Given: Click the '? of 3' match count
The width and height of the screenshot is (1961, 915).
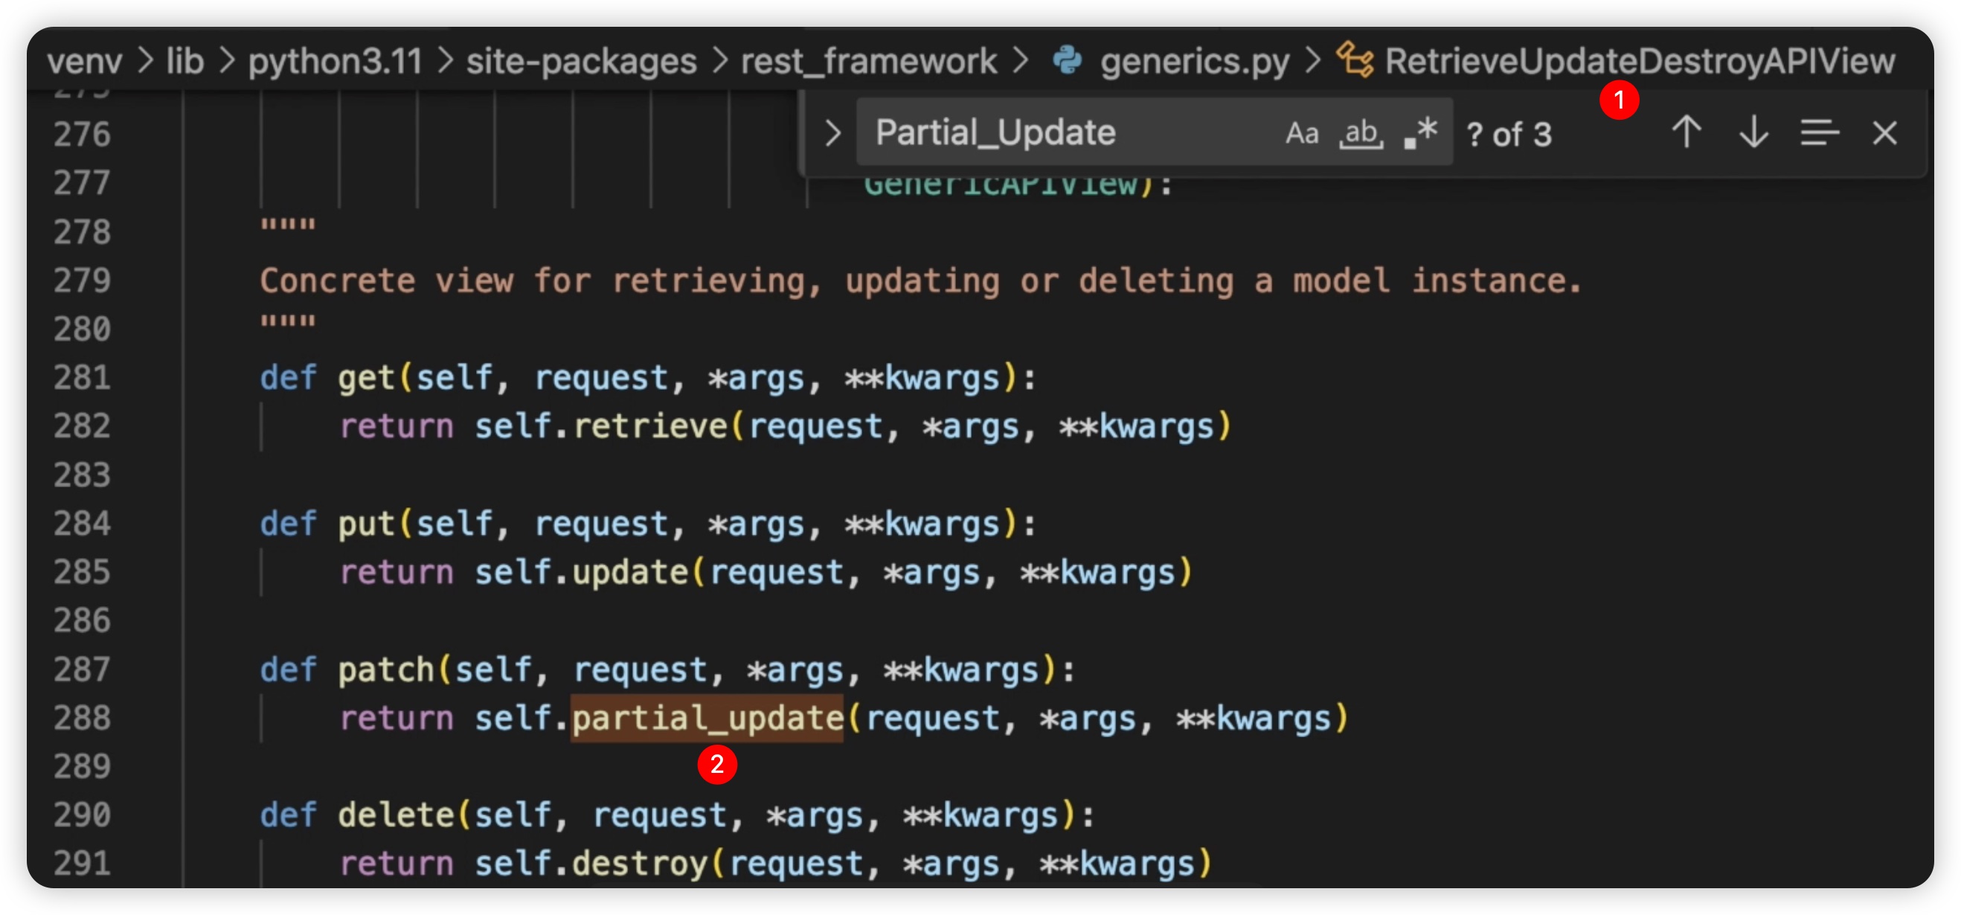Looking at the screenshot, I should [x=1509, y=135].
